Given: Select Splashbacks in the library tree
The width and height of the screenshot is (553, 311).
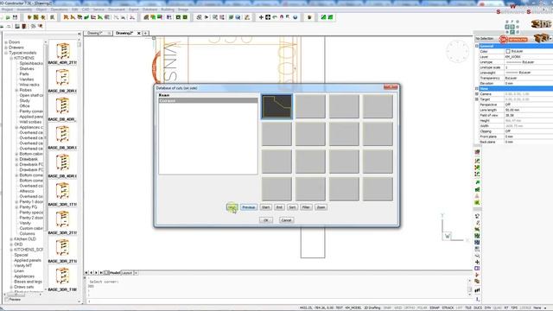Looking at the screenshot, I should click(31, 63).
